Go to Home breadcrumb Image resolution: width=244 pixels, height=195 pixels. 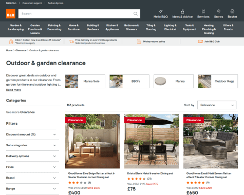9,50
